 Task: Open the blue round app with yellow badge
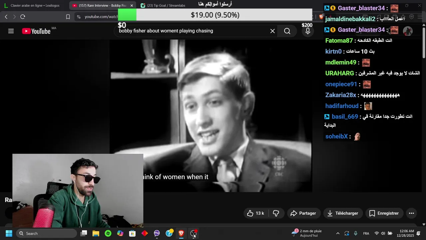tap(169, 233)
